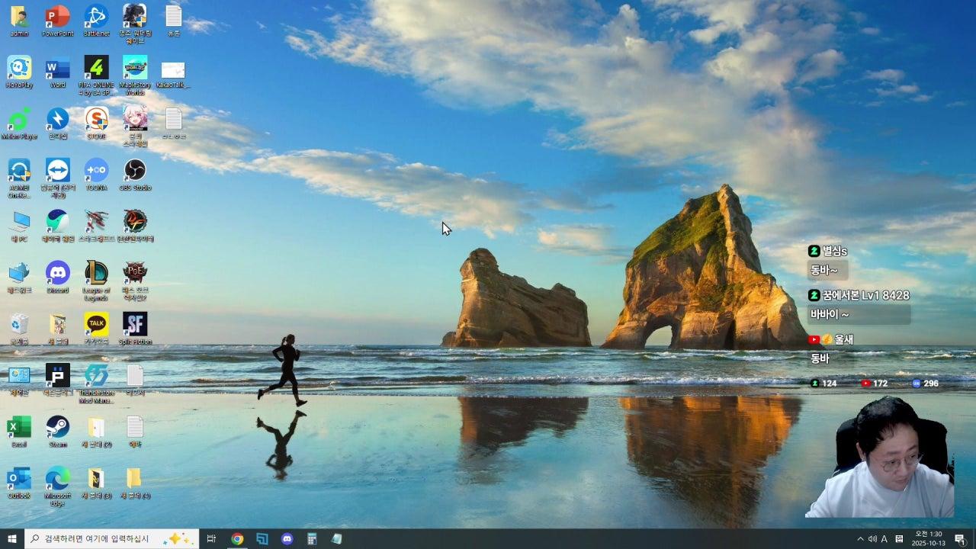Open the Recycle Bin on the desktop
976x549 pixels.
(19, 325)
